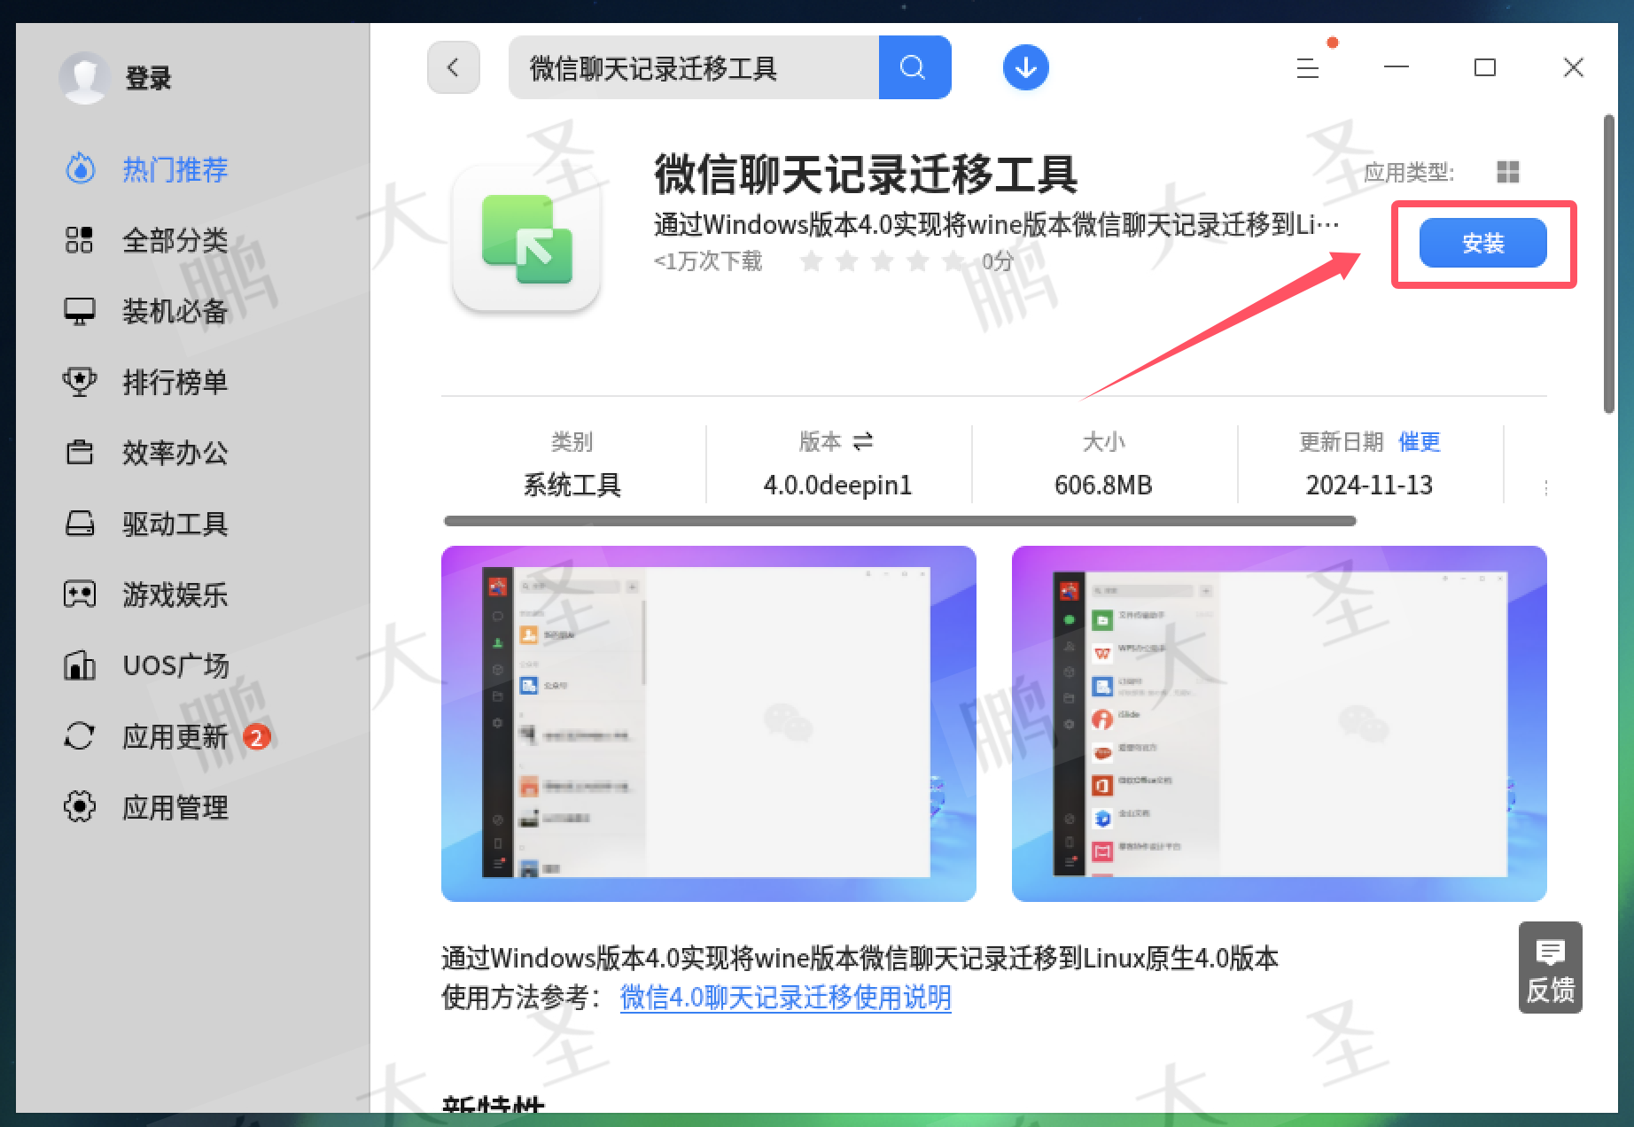This screenshot has width=1634, height=1127.
Task: Click size value 606.8MB
Action: 1103,485
